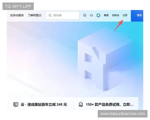Click the monitor icon beside 速成美站
The width and height of the screenshot is (150, 120).
16,104
